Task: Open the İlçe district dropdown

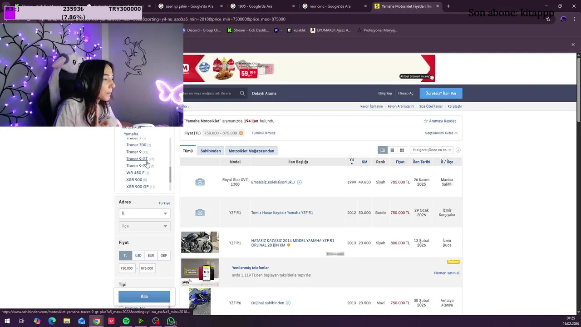Action: tap(144, 226)
